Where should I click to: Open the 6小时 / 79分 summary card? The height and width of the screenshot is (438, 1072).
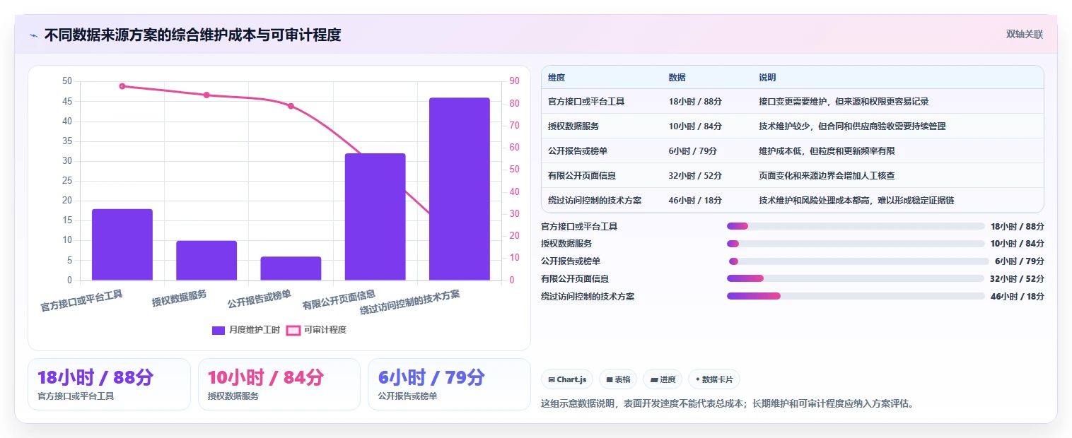[x=449, y=384]
